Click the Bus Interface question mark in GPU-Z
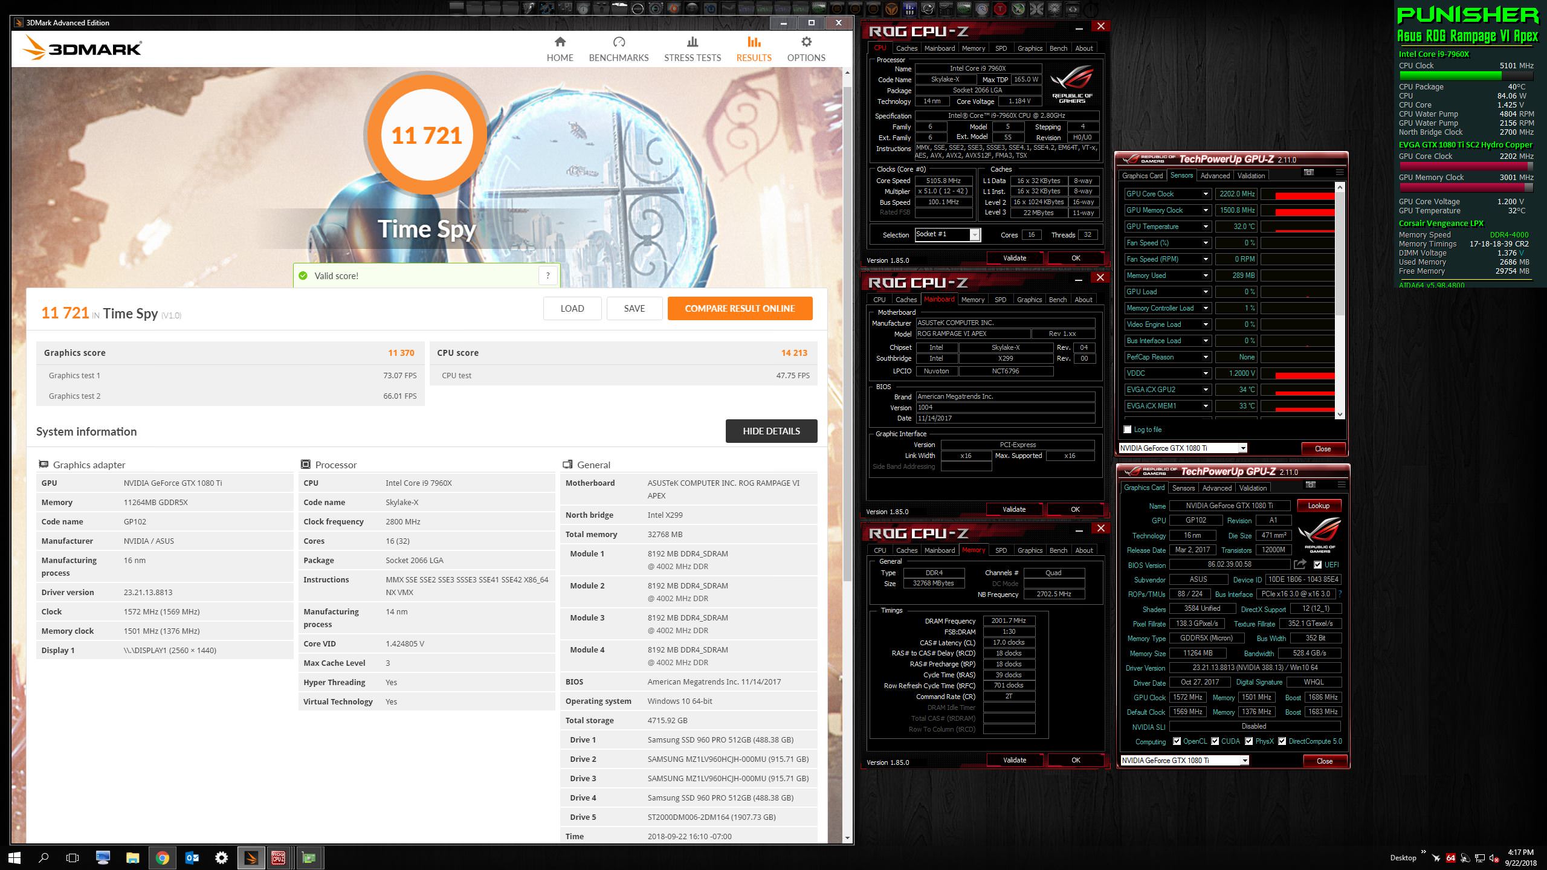The width and height of the screenshot is (1547, 870). point(1340,594)
